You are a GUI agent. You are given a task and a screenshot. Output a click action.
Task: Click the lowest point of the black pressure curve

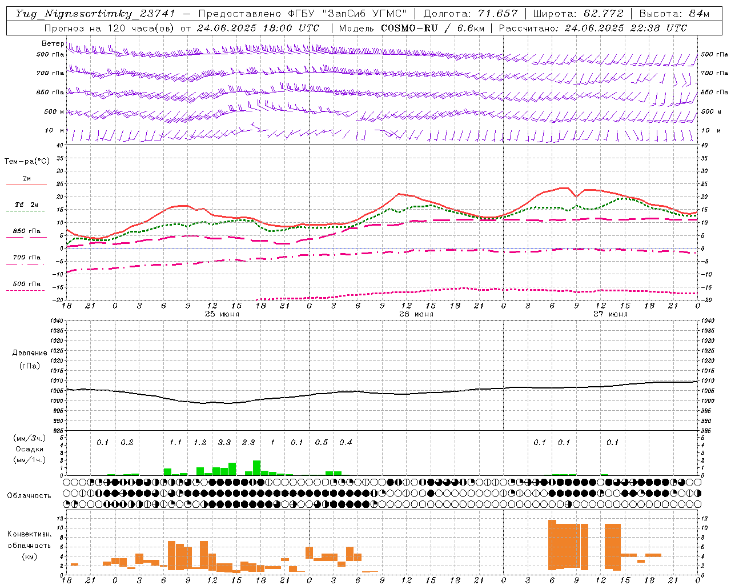(203, 403)
